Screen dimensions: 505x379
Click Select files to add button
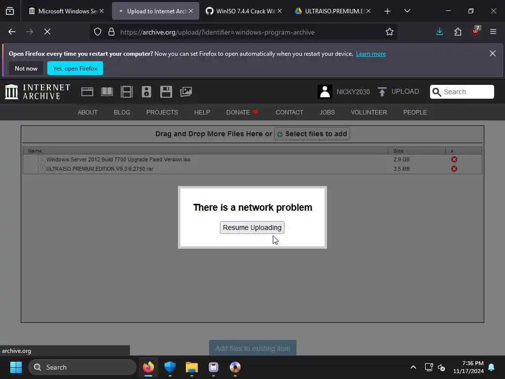312,134
